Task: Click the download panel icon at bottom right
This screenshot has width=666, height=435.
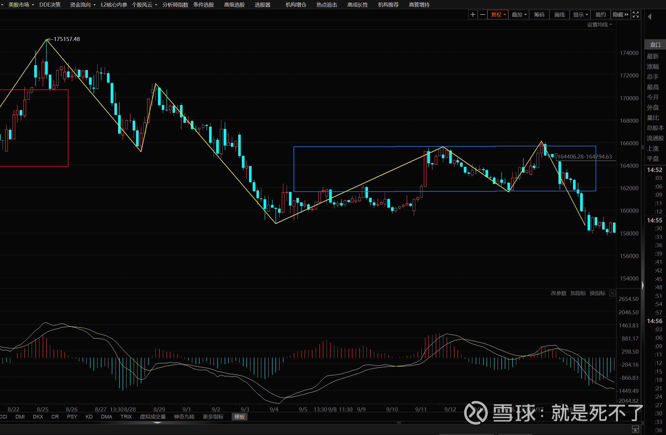Action: pyautogui.click(x=635, y=429)
